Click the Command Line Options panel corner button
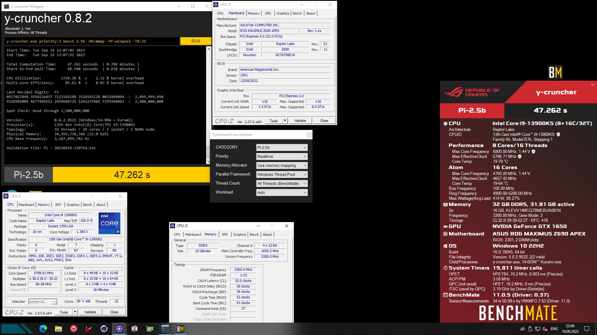Screen dimensions: 597x335 coord(309,135)
